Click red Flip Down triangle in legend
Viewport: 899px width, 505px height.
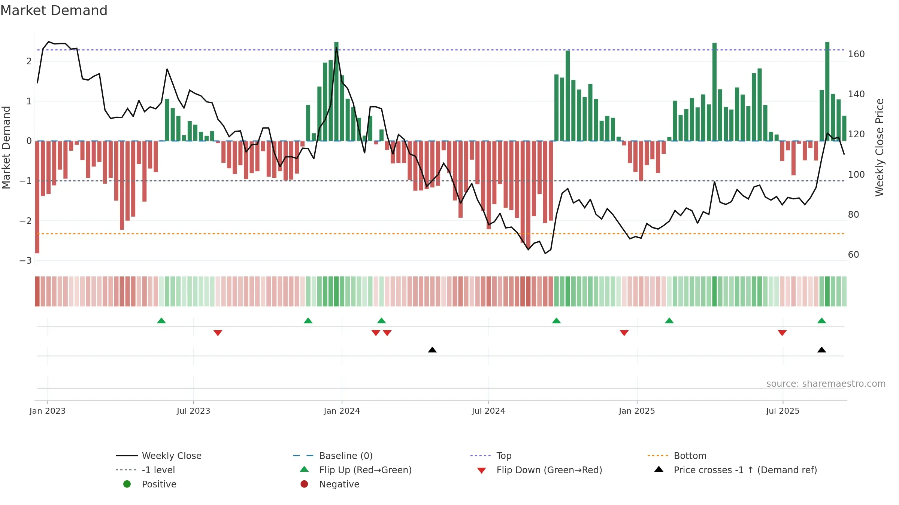click(x=482, y=471)
